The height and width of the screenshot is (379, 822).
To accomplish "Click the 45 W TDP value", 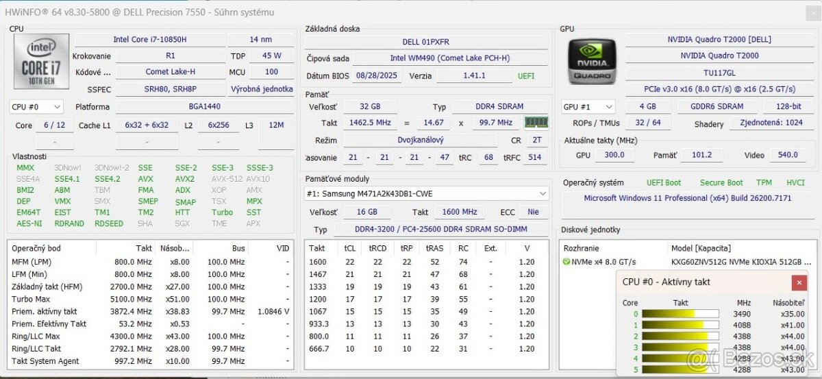I will click(x=272, y=56).
